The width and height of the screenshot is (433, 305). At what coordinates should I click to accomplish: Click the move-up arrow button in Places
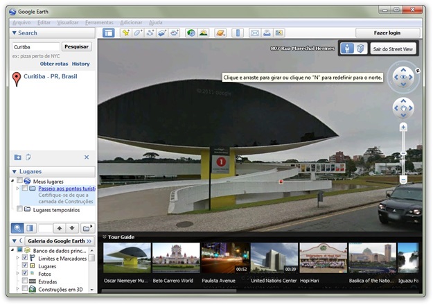tap(60, 228)
